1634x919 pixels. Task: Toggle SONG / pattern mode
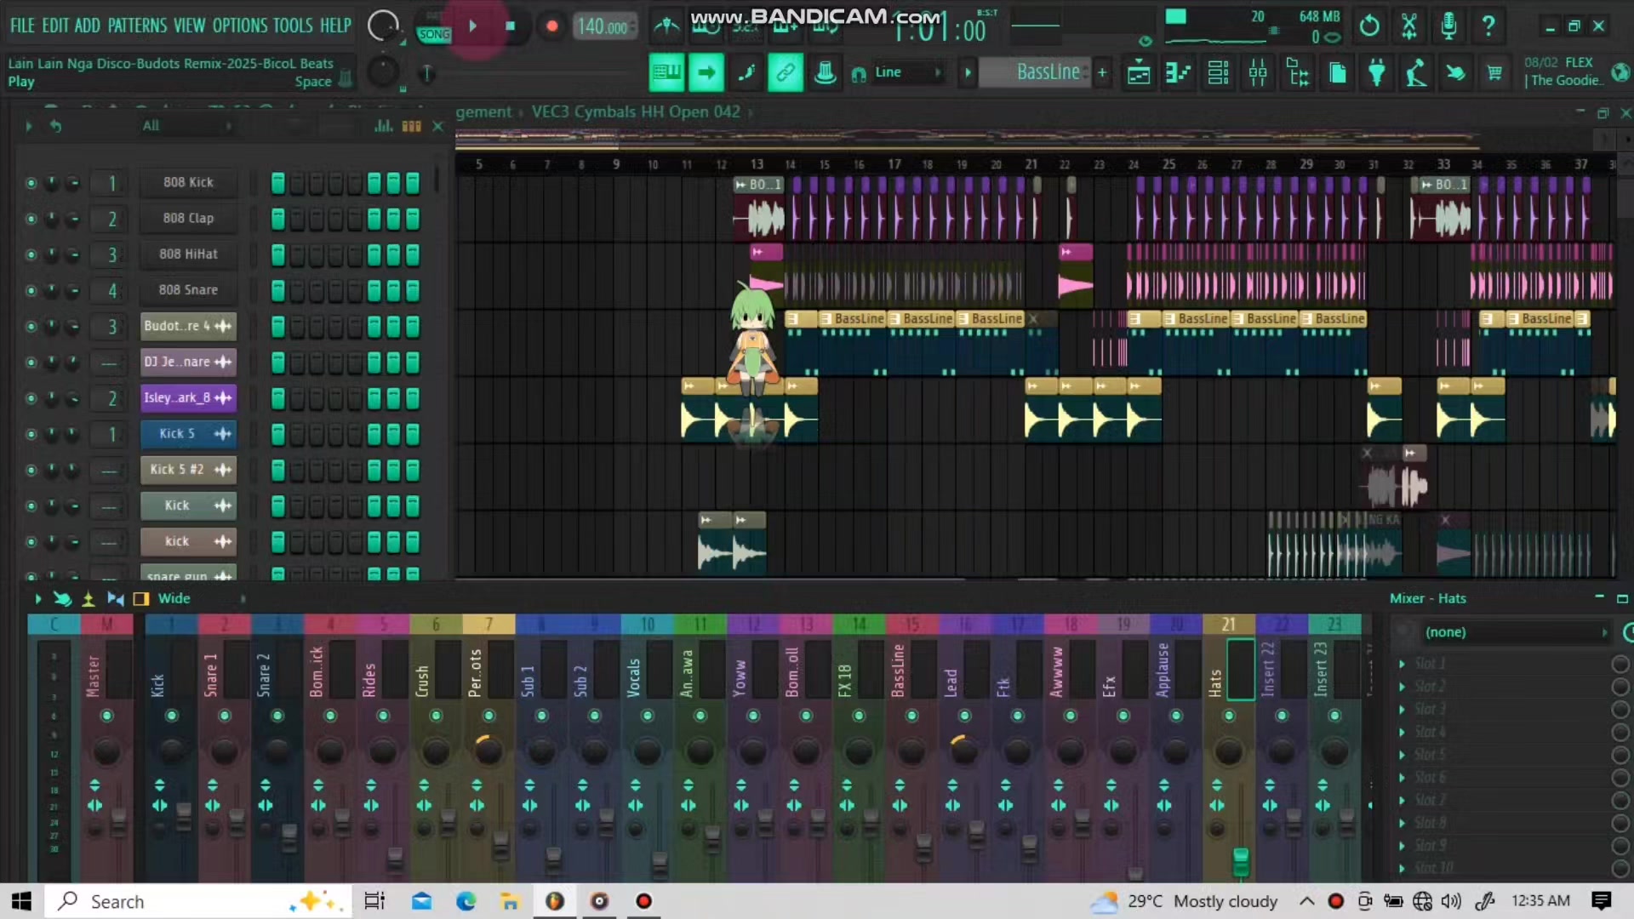pyautogui.click(x=434, y=34)
